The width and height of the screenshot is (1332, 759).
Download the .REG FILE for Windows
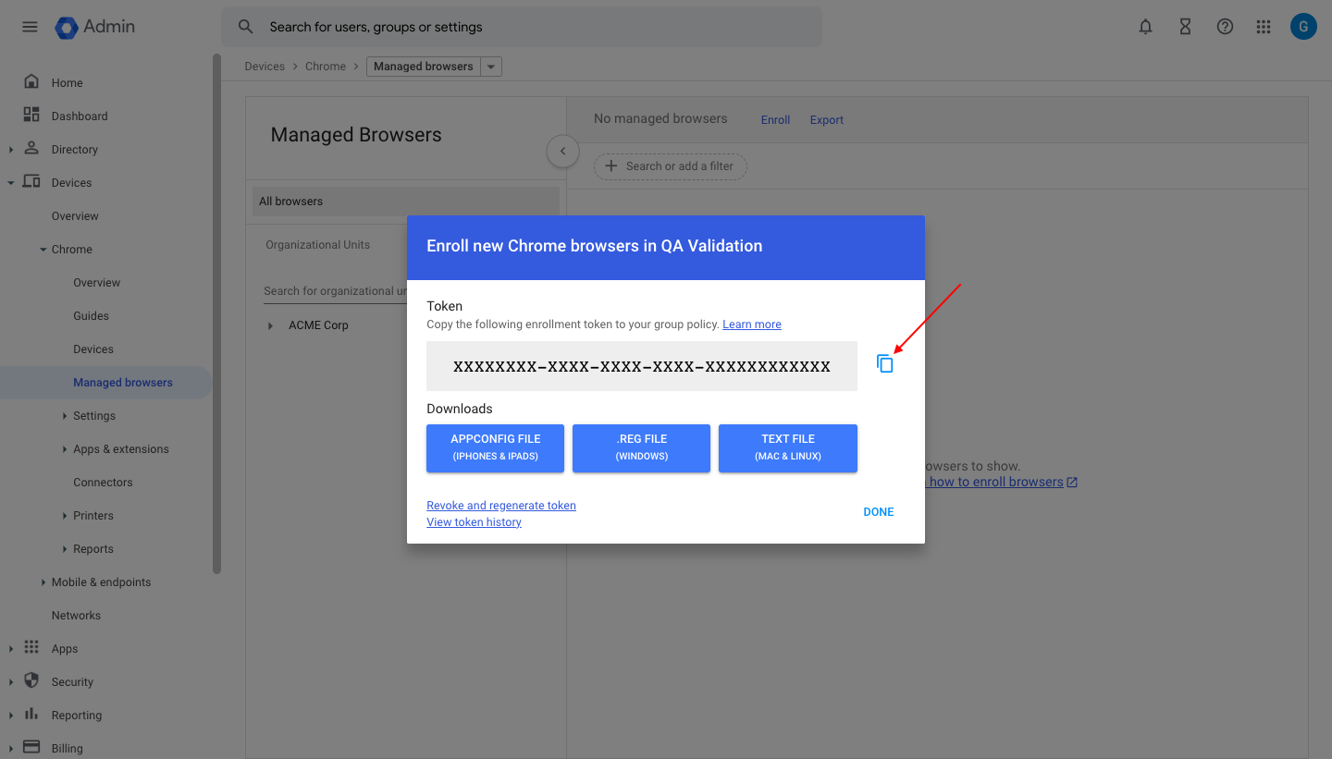[641, 448]
